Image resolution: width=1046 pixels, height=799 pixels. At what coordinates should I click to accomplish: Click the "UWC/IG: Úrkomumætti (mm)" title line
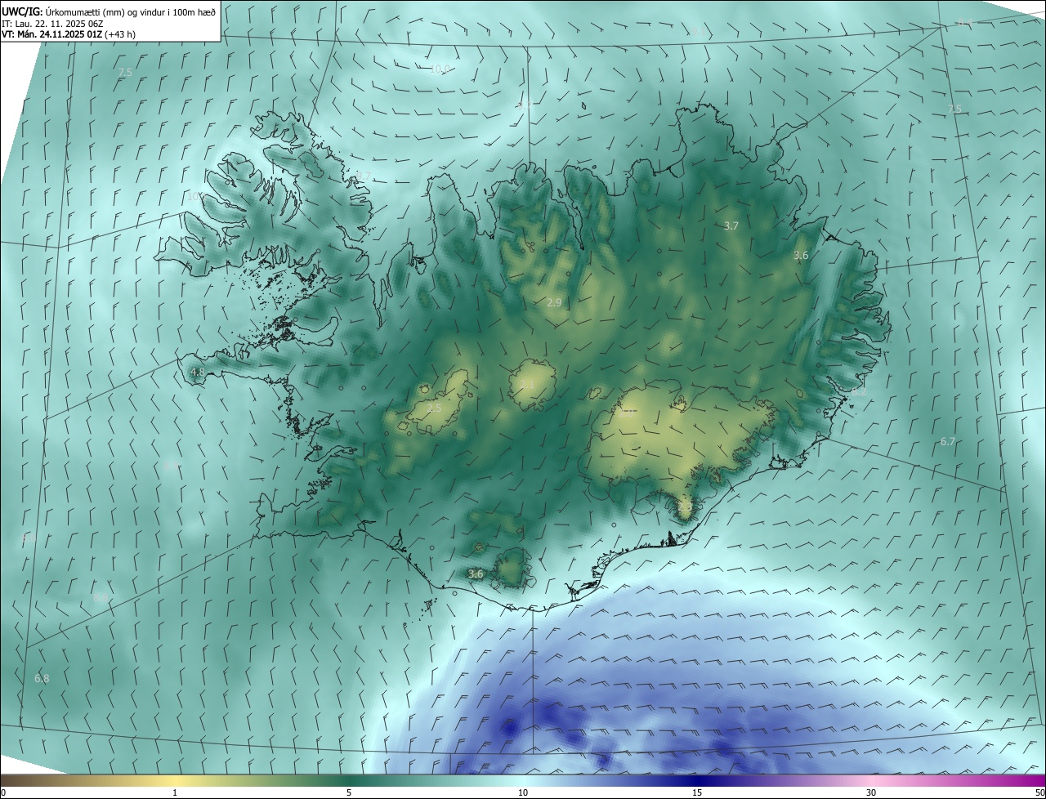(x=109, y=11)
